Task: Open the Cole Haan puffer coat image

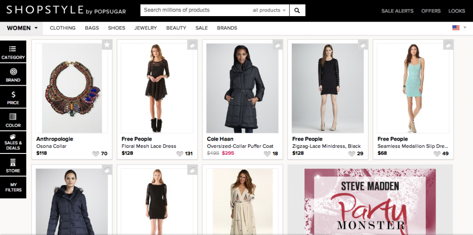Action: (243, 88)
